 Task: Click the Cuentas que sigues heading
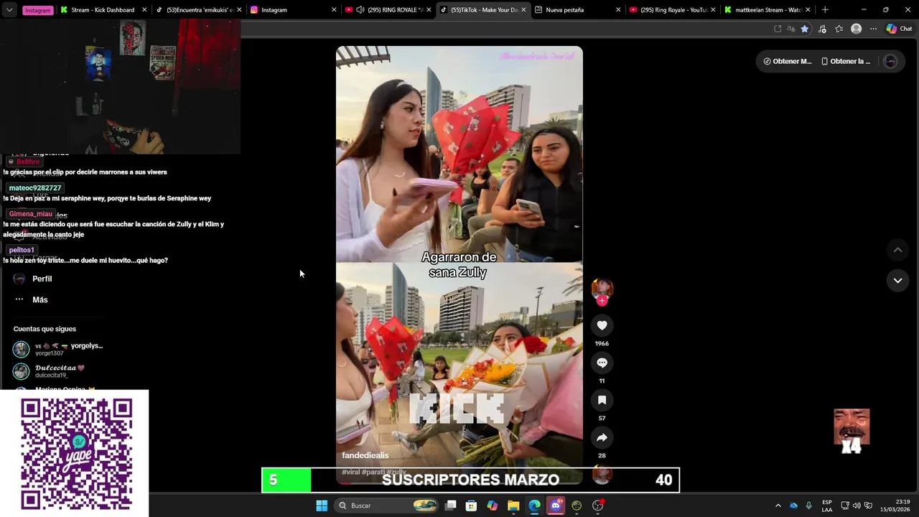pyautogui.click(x=45, y=329)
